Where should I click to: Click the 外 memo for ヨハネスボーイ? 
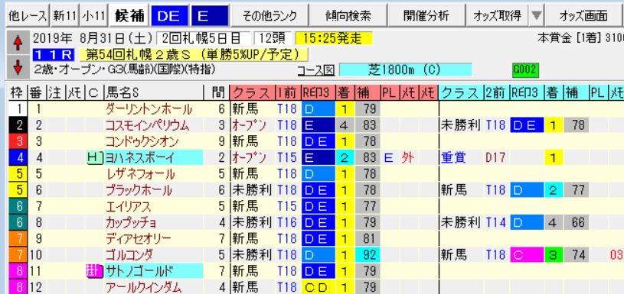tap(407, 158)
